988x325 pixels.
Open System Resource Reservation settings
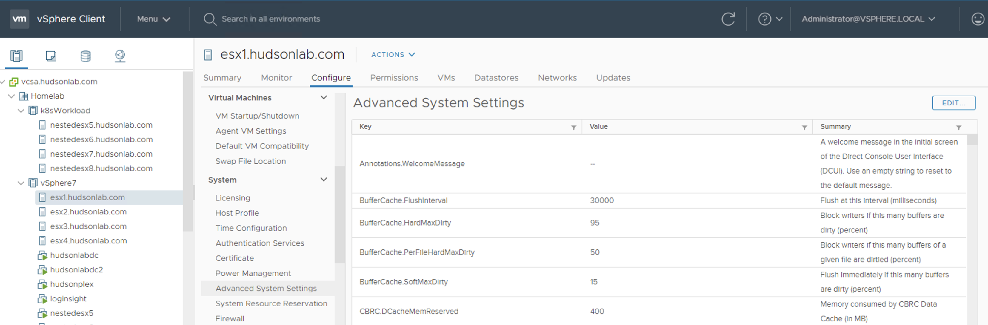pyautogui.click(x=271, y=303)
